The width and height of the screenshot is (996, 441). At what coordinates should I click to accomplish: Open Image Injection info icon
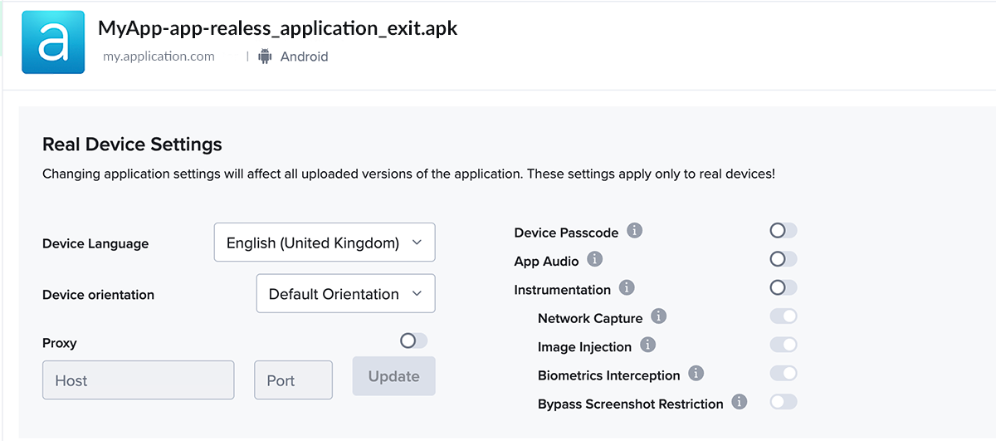click(x=647, y=345)
